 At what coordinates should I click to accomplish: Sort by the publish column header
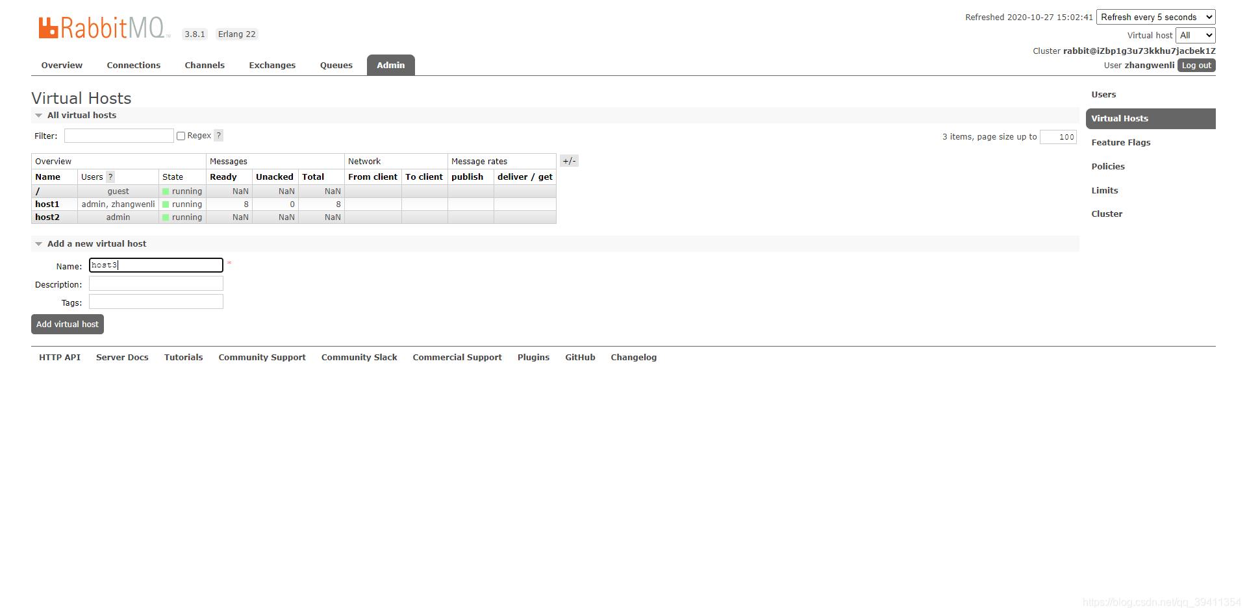pyautogui.click(x=468, y=177)
